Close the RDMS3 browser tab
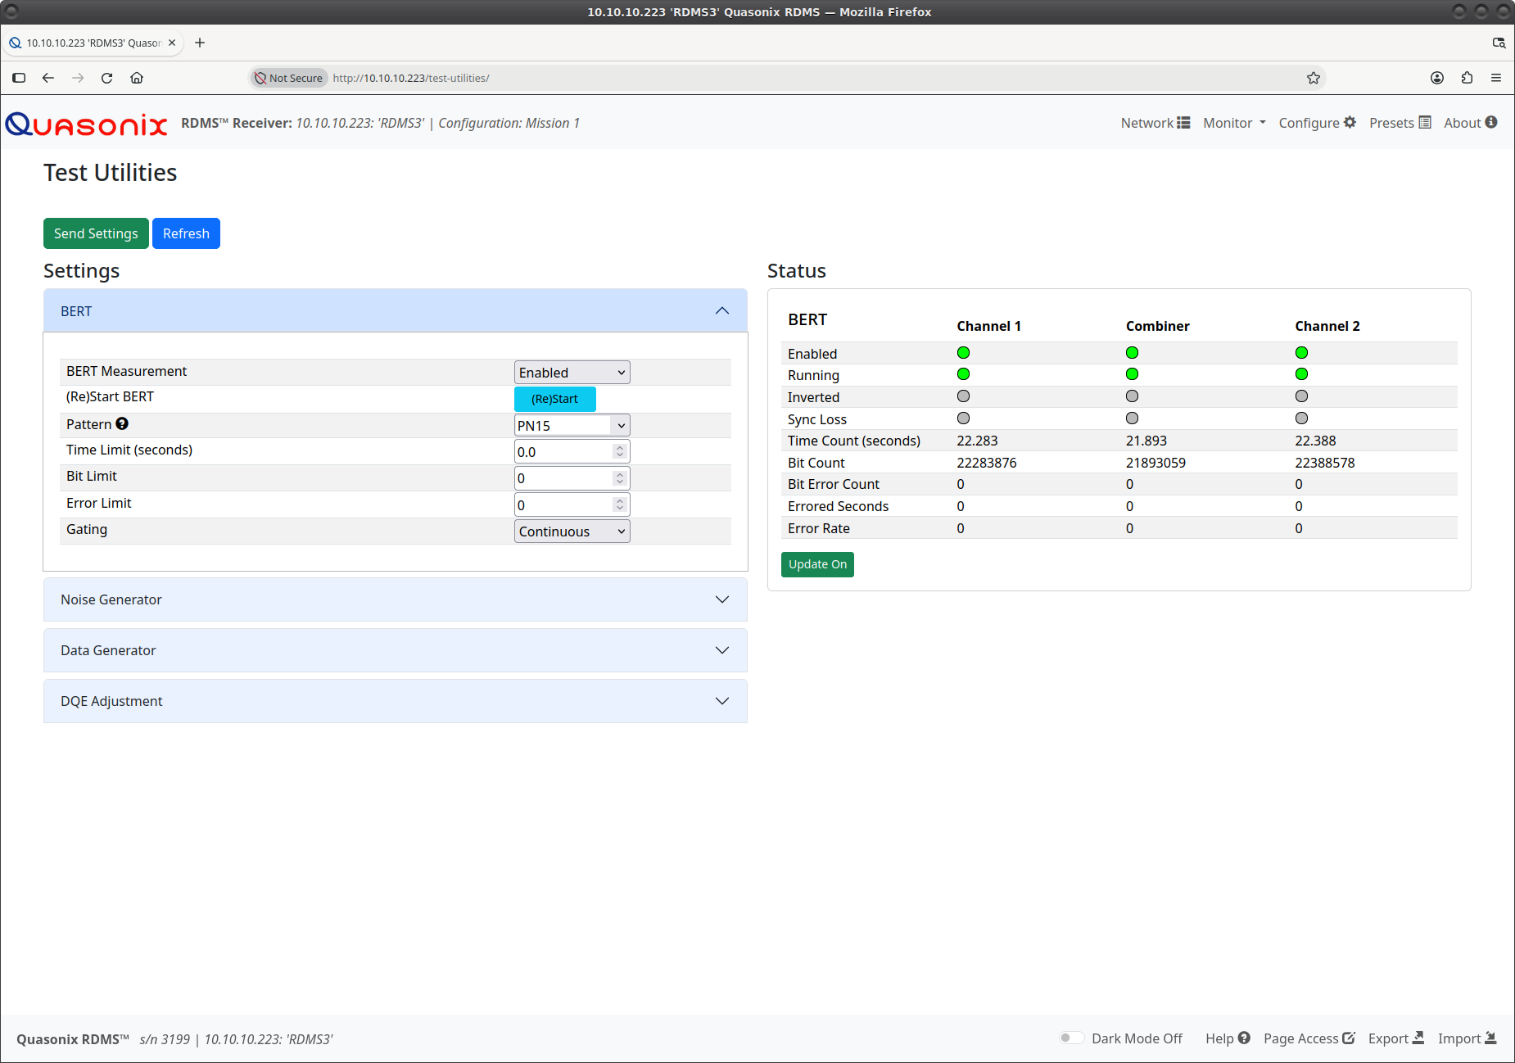The image size is (1515, 1063). click(172, 43)
